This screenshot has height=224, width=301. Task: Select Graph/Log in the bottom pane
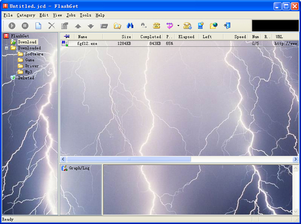pyautogui.click(x=79, y=168)
